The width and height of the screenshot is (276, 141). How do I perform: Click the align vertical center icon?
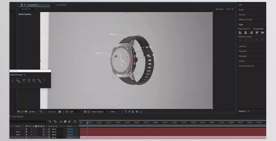(262, 33)
